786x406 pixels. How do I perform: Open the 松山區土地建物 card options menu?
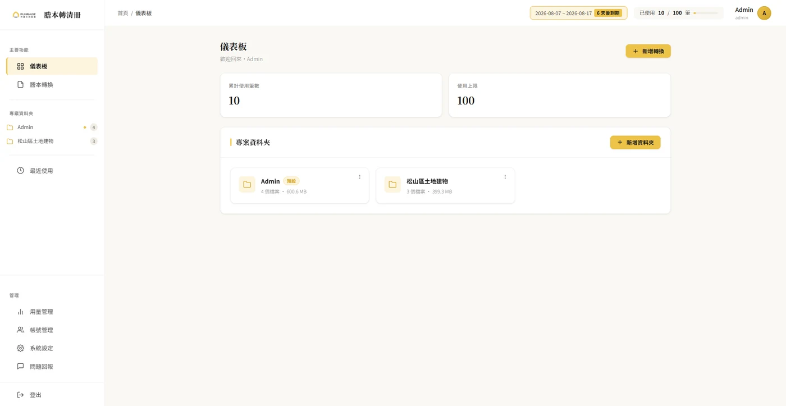point(505,177)
